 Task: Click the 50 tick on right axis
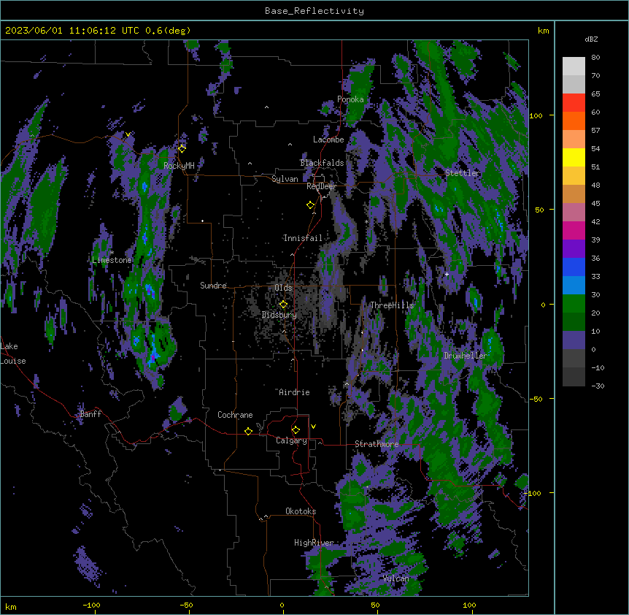click(539, 210)
